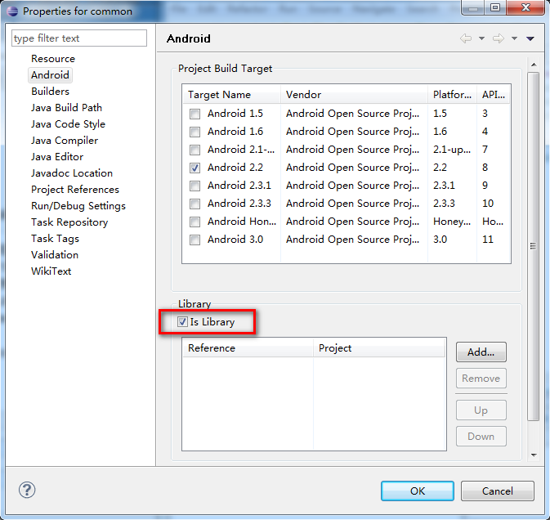Click the Honey... platform cell
The height and width of the screenshot is (520, 550).
coord(452,222)
